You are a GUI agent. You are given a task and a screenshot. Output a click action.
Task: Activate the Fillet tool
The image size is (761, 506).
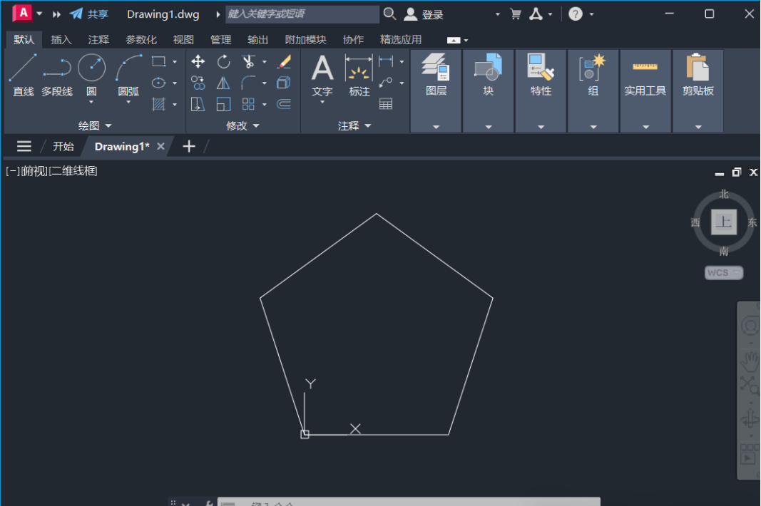click(x=248, y=83)
